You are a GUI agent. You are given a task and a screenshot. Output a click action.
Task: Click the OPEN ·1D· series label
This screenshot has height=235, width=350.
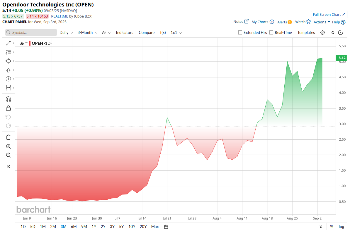(x=42, y=43)
